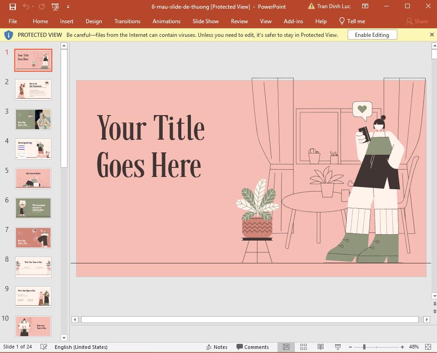Open Customize Quick Access Toolbar menu

click(x=67, y=7)
